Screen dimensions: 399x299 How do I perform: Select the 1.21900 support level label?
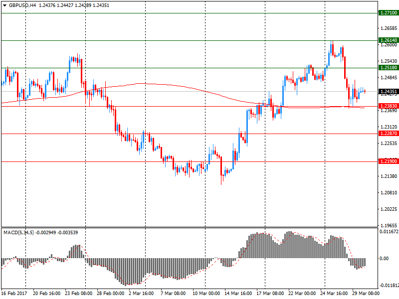389,161
